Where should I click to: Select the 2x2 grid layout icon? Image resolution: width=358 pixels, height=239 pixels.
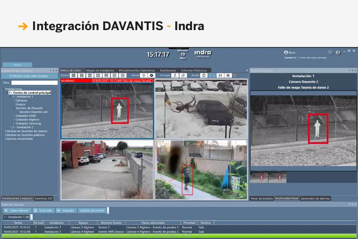tap(98, 75)
